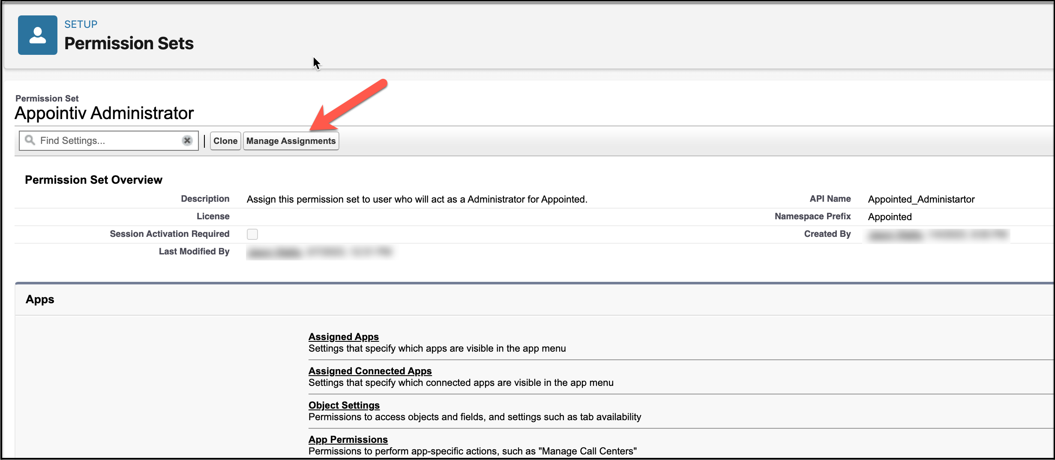Screen dimensions: 1055x460
Task: Focus the Find Settings input field
Action: 108,140
